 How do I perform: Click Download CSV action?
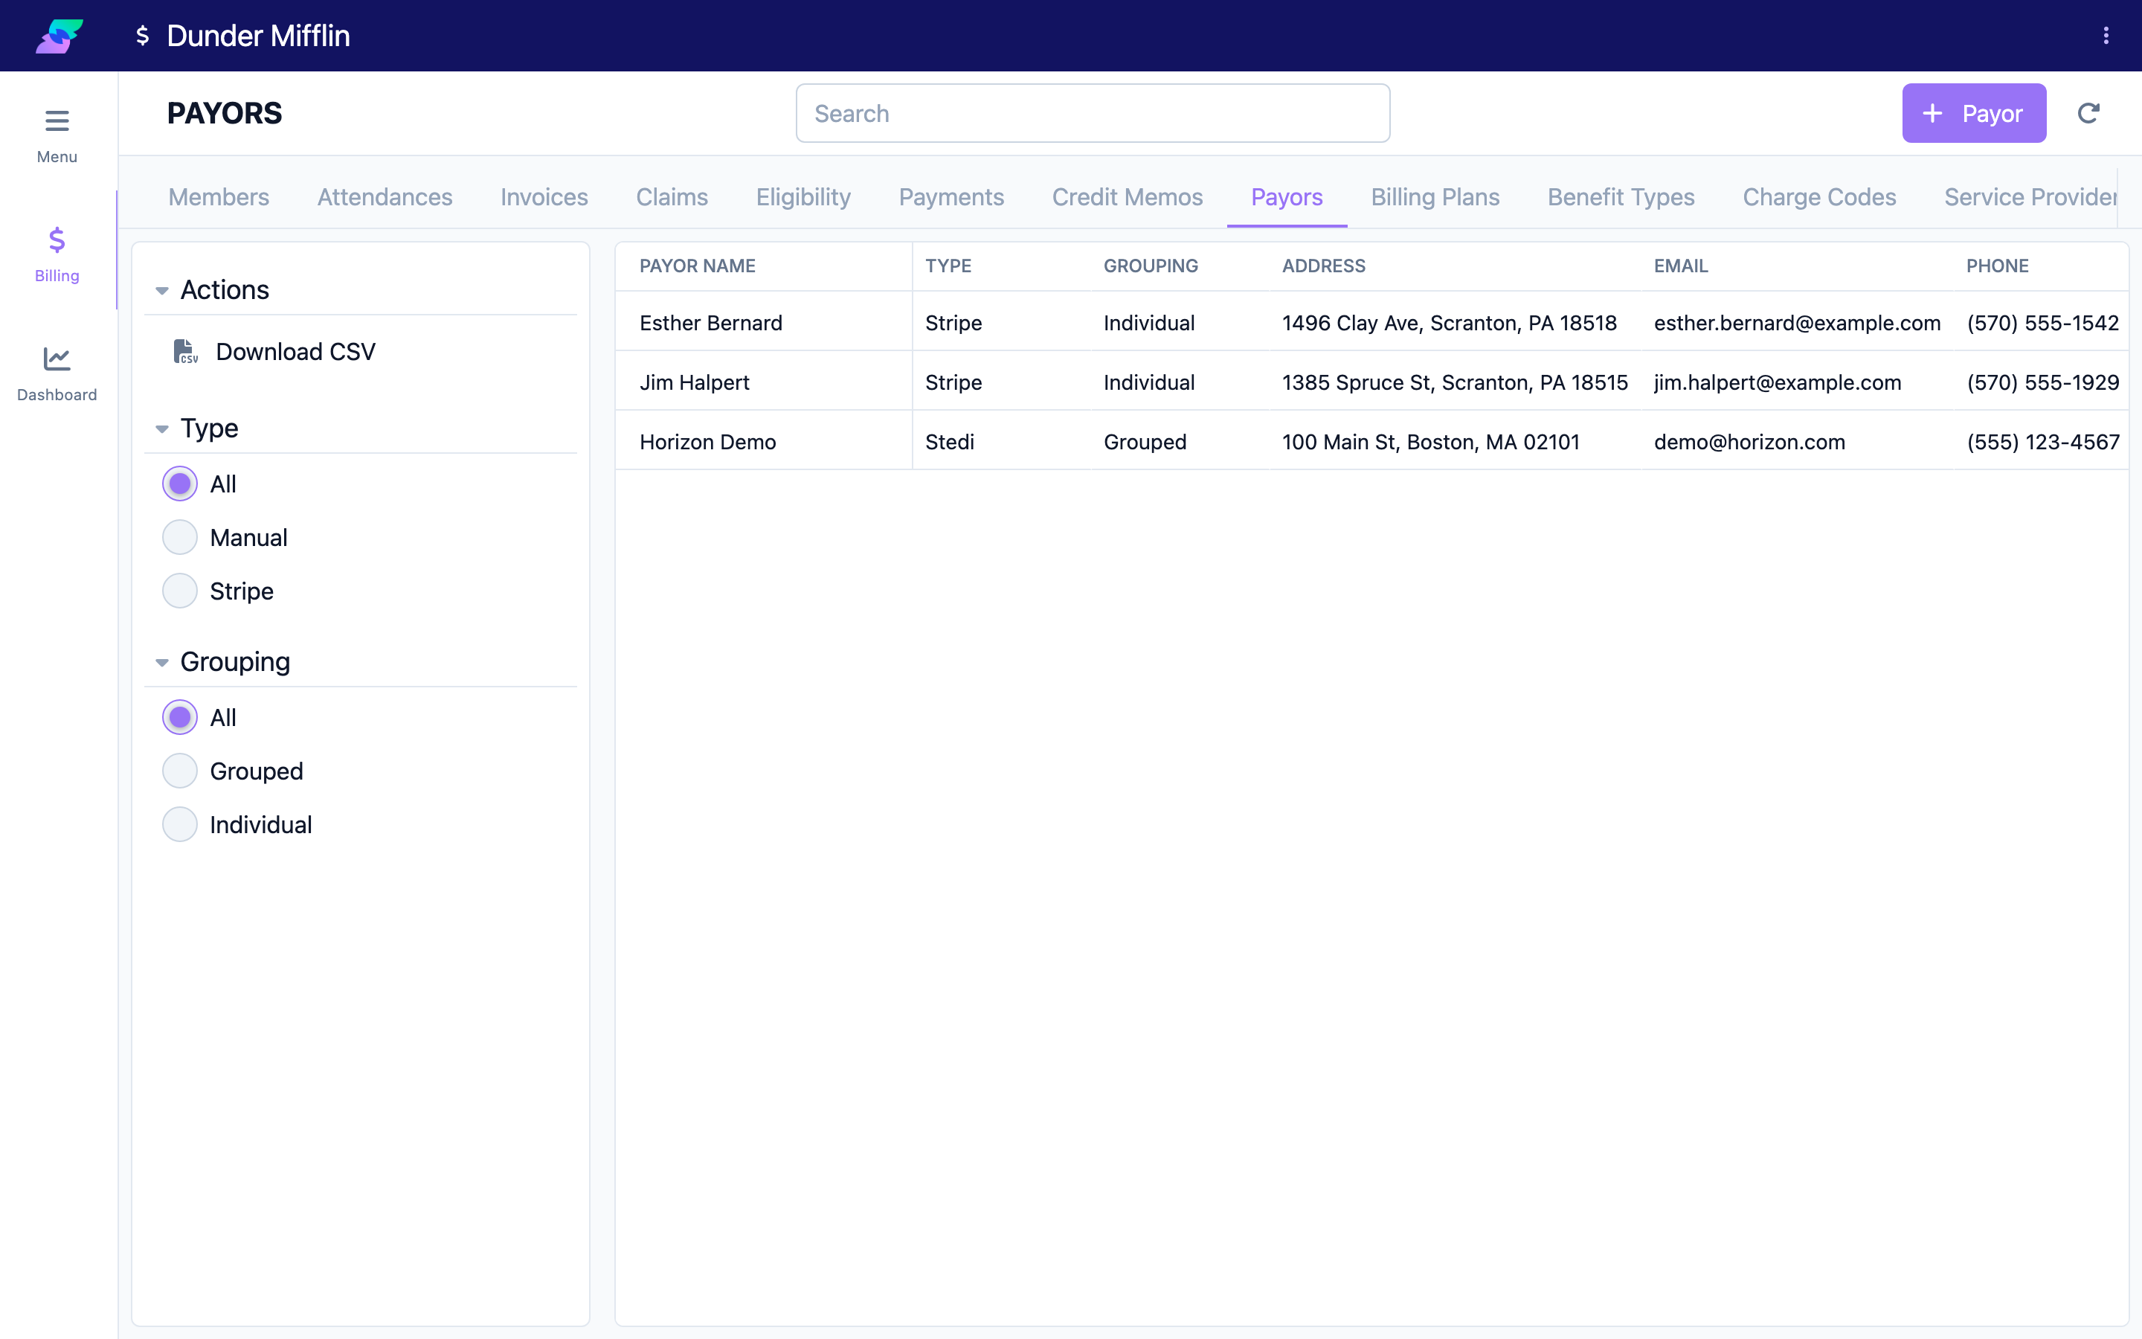click(274, 352)
